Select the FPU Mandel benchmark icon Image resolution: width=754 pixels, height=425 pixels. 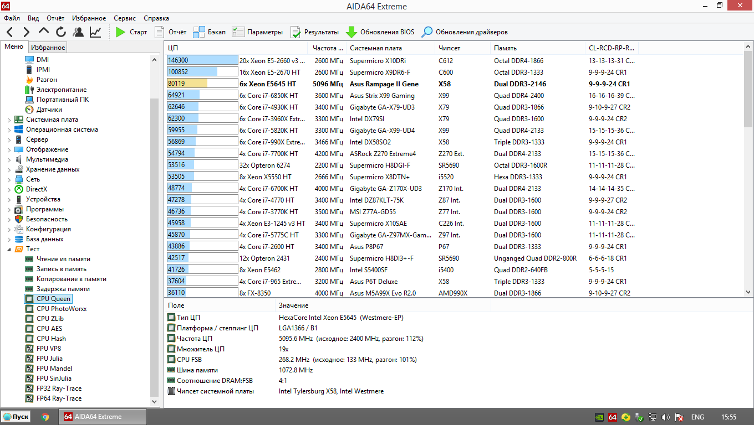[29, 369]
